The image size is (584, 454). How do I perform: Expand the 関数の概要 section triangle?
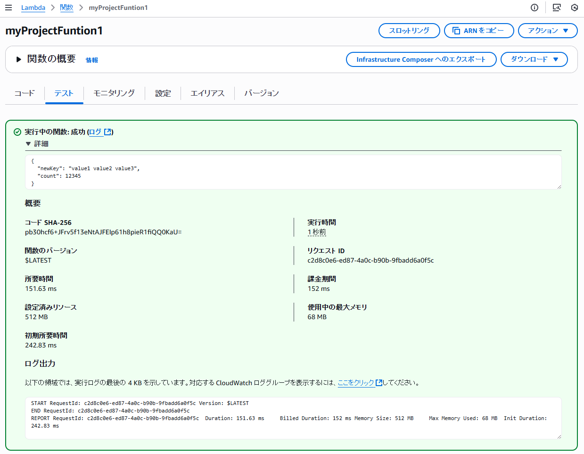(19, 59)
